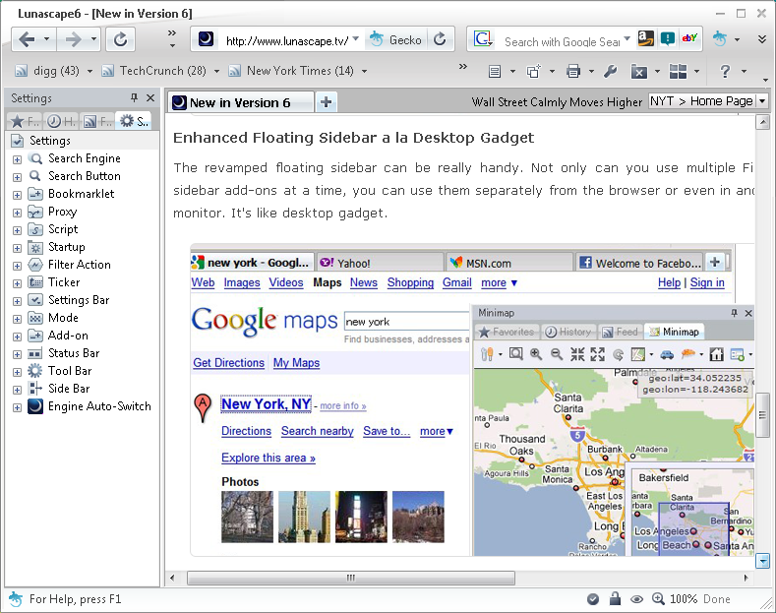Expand the Search Button tree node
Image resolution: width=776 pixels, height=613 pixels.
click(17, 177)
